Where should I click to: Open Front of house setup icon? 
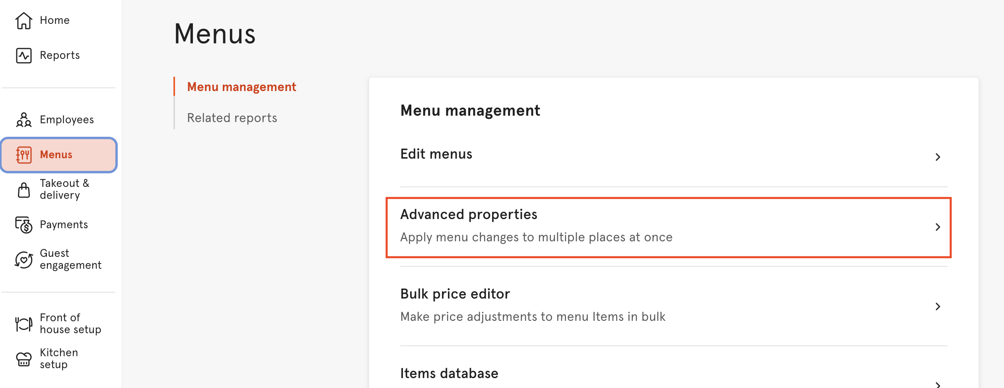click(23, 323)
